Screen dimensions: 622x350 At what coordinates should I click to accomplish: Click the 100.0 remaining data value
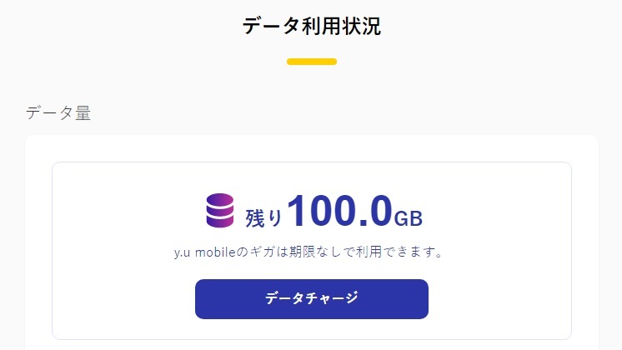point(339,212)
